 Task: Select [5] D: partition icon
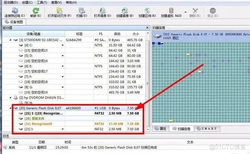click(21, 56)
